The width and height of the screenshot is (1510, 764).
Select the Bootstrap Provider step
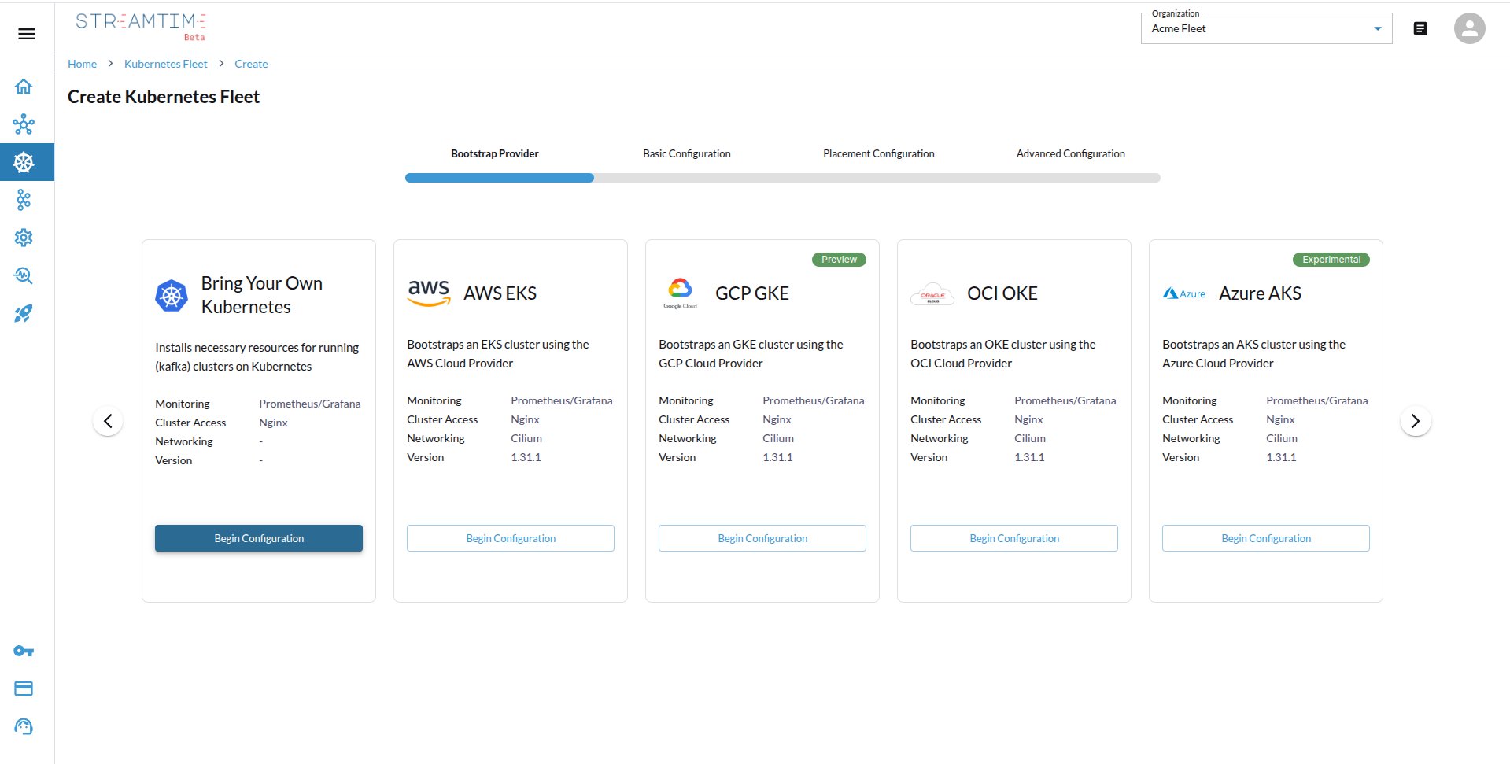pyautogui.click(x=495, y=153)
